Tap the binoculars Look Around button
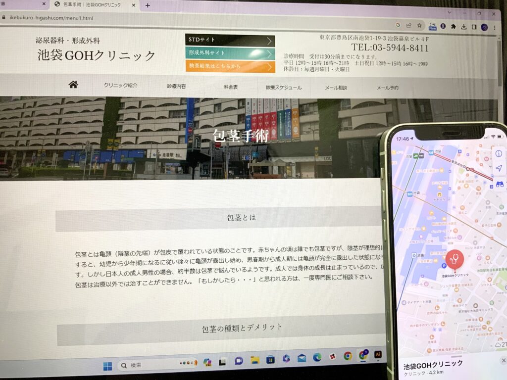507x380 pixels. pyautogui.click(x=500, y=184)
